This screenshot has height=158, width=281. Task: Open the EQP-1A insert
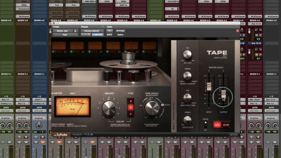click(x=122, y=5)
